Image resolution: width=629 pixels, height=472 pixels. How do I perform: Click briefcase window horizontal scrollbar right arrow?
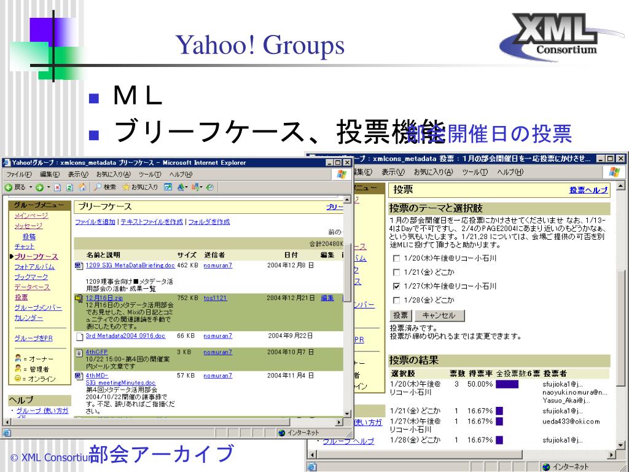click(339, 422)
